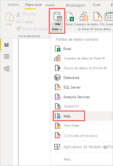Select the Pincel de formatação brush icon

pyautogui.click(x=18, y=29)
